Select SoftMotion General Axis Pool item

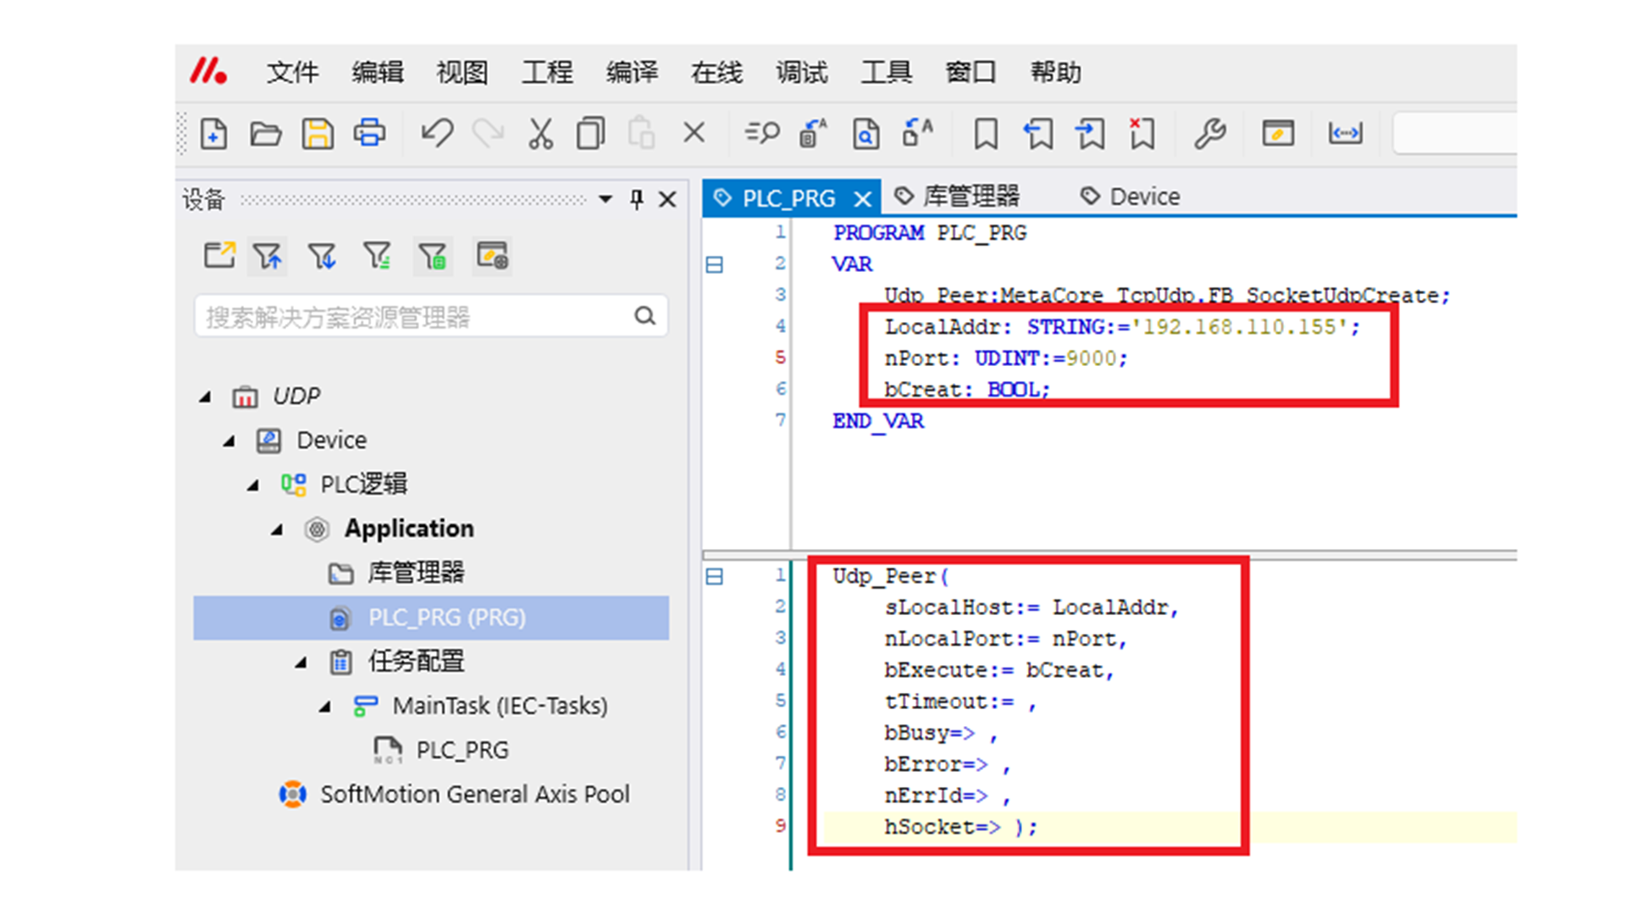474,795
